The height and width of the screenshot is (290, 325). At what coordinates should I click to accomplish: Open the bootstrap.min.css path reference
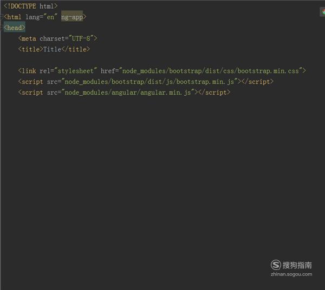pyautogui.click(x=211, y=71)
